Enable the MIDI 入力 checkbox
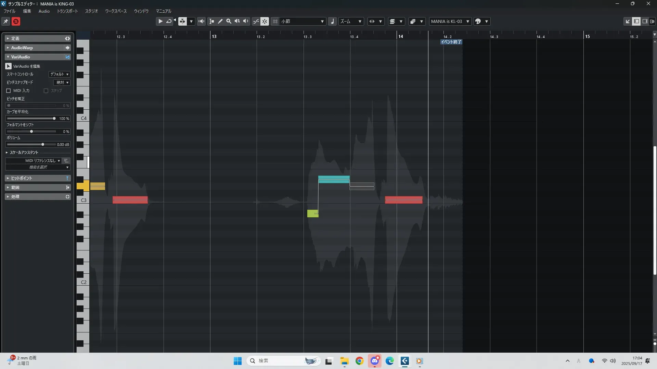The width and height of the screenshot is (657, 369). tap(9, 91)
